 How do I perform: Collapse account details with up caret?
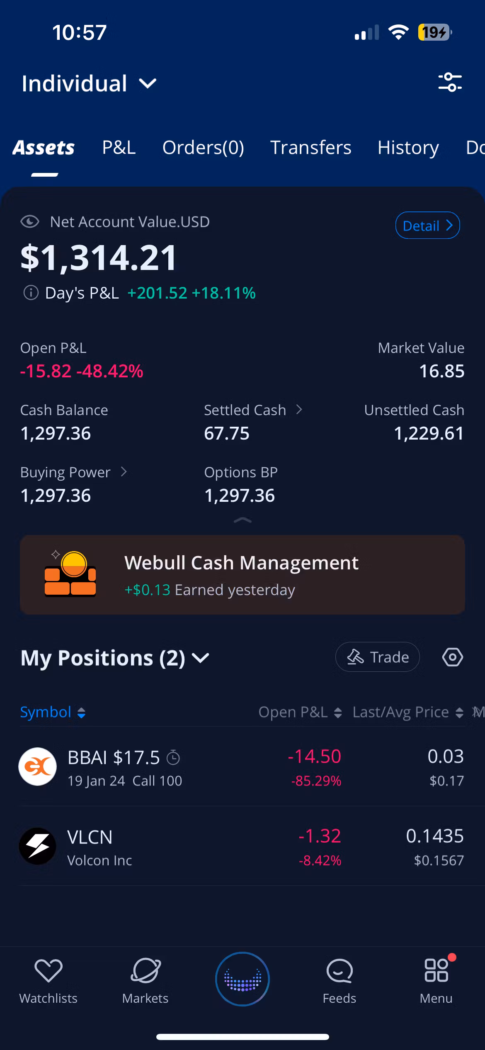point(243,520)
